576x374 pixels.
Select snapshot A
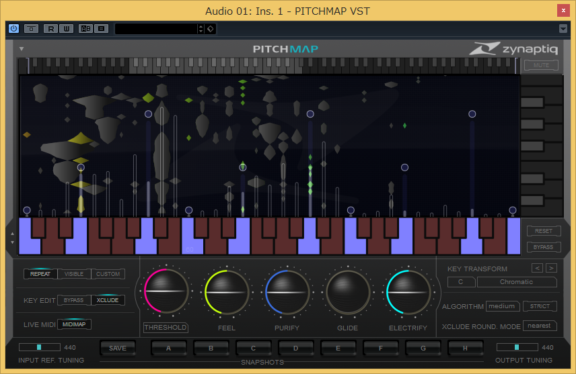[169, 348]
